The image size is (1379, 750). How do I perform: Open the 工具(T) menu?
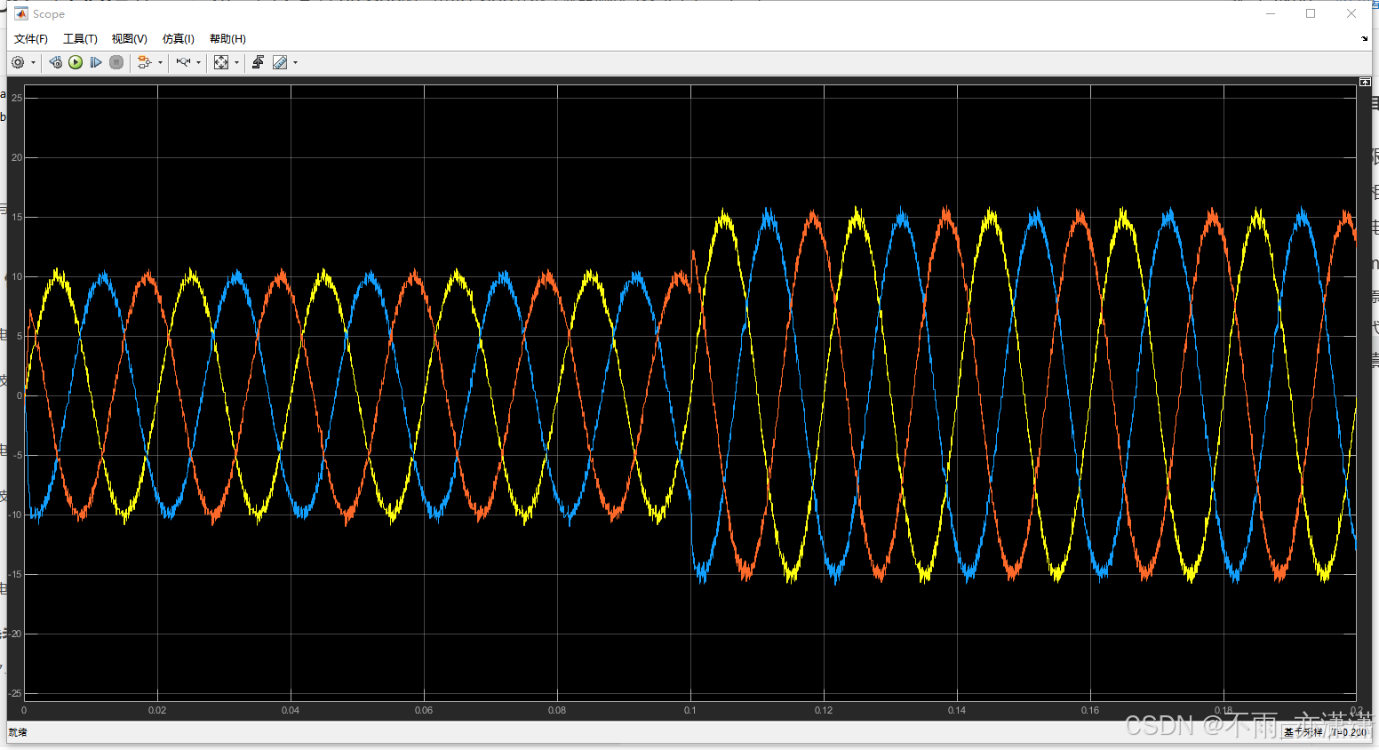pos(79,38)
